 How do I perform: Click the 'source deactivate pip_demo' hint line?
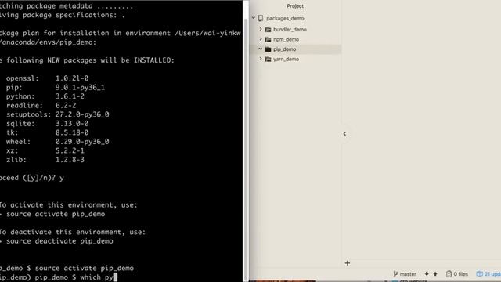(x=59, y=241)
